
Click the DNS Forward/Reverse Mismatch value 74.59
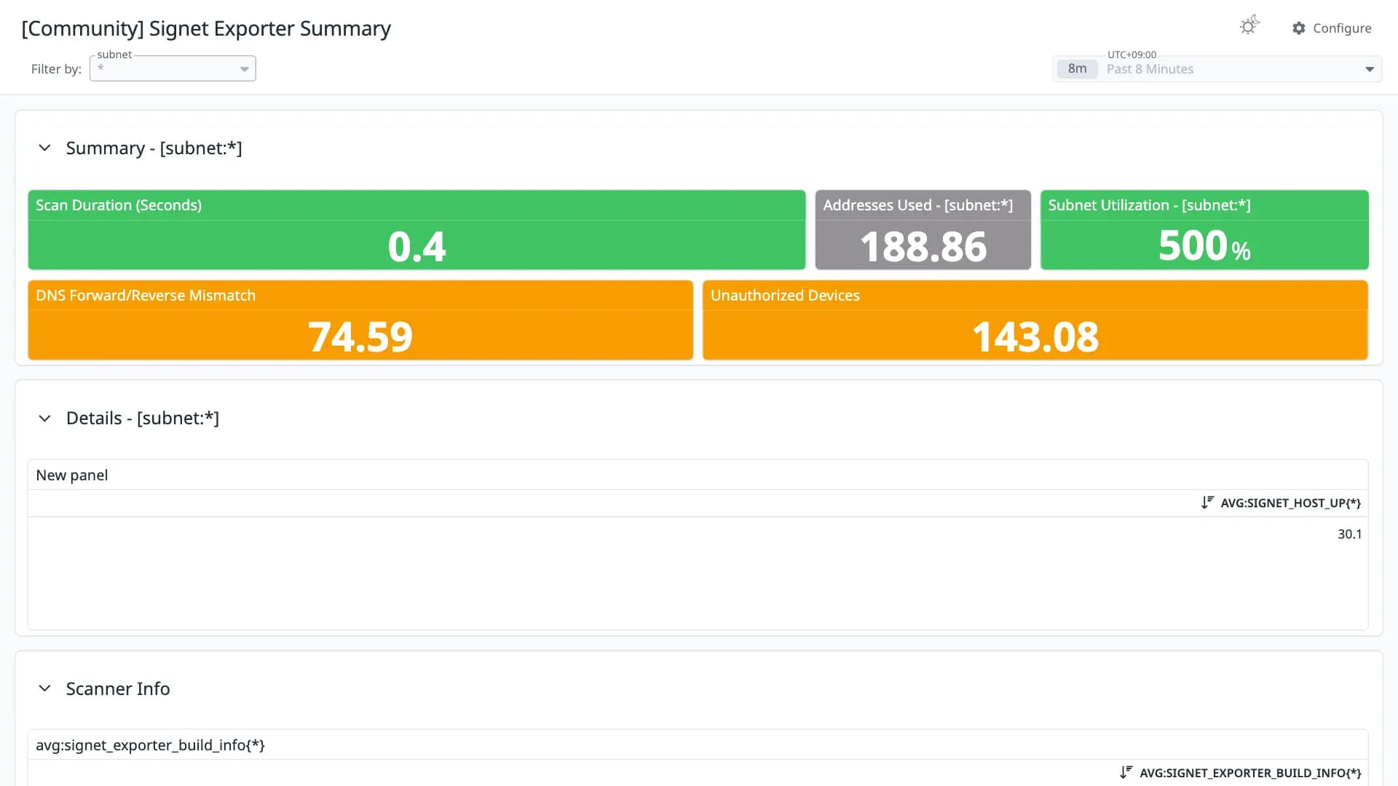pyautogui.click(x=360, y=337)
